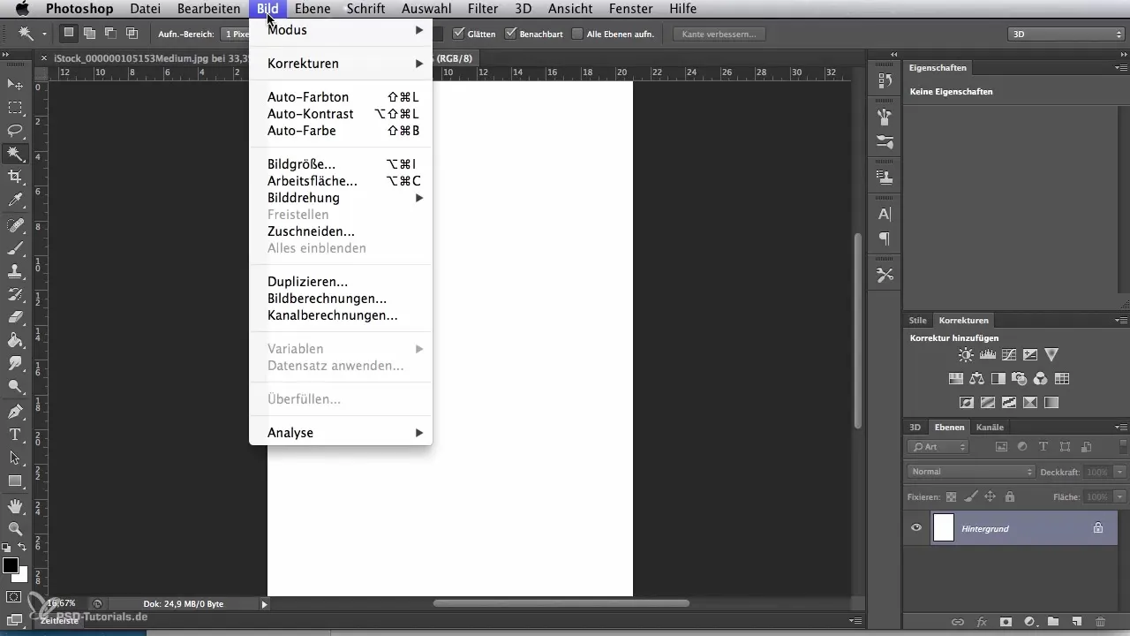The width and height of the screenshot is (1130, 636).
Task: Open the Modus submenu
Action: click(341, 30)
